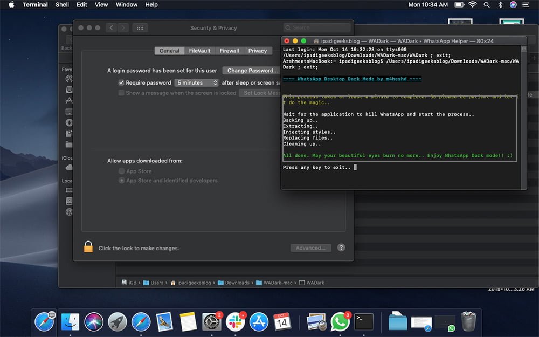Switch to the Privacy tab
Viewport: 539px width, 337px height.
(x=258, y=51)
